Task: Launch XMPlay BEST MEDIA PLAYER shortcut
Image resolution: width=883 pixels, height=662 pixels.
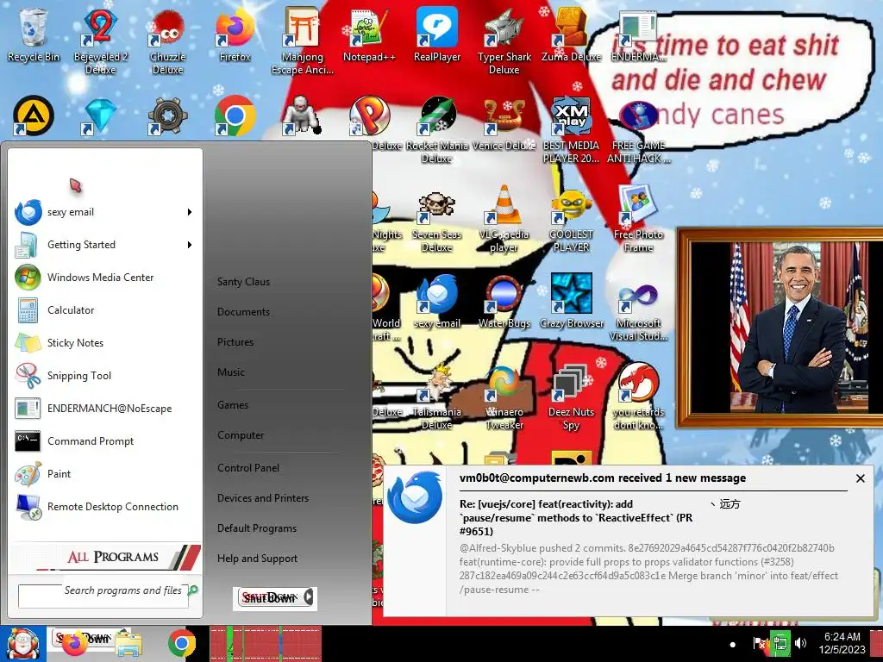Action: pos(571,129)
